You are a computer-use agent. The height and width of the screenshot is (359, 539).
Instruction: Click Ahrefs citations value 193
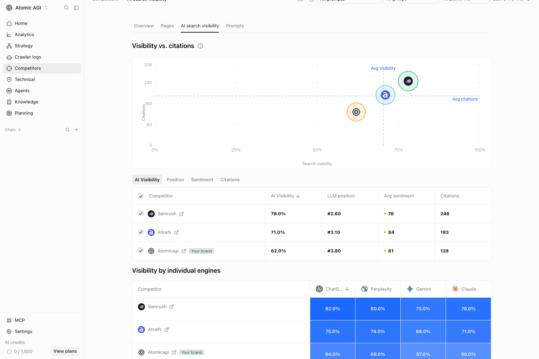pos(445,232)
